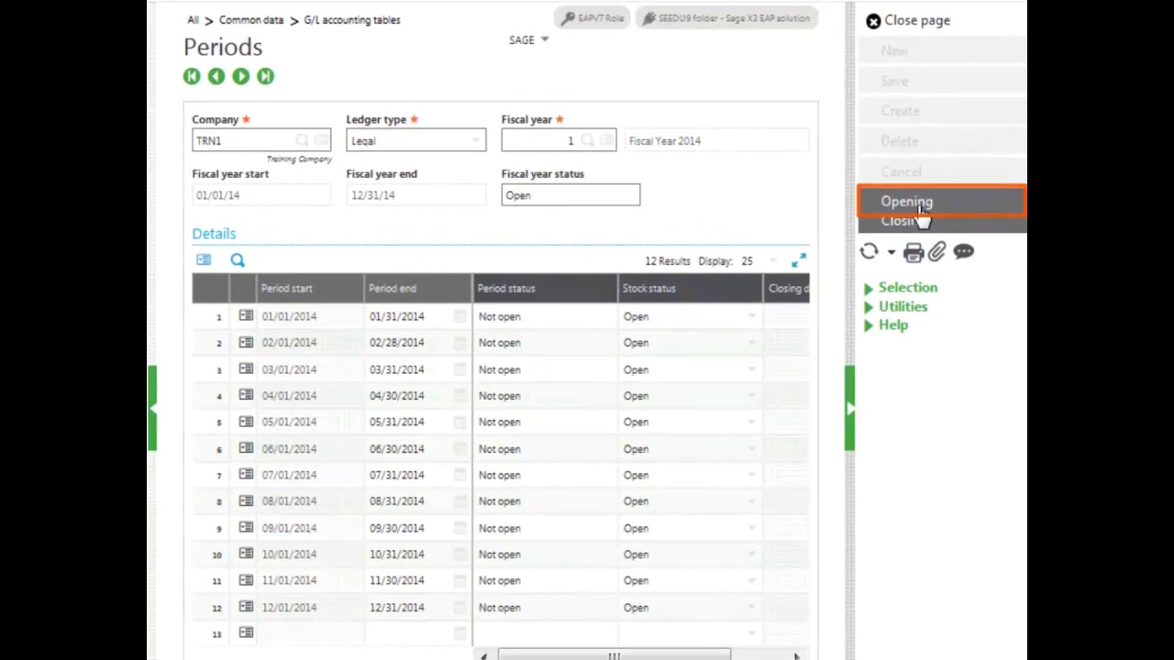Go to last record icon

click(x=265, y=77)
